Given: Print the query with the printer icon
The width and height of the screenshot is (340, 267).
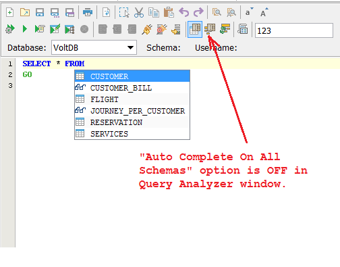Looking at the screenshot, I should (88, 12).
